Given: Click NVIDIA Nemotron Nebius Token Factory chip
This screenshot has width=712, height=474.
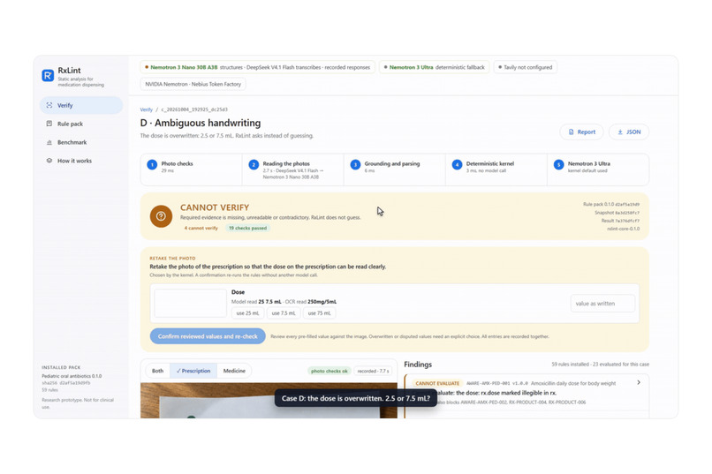Looking at the screenshot, I should click(193, 84).
